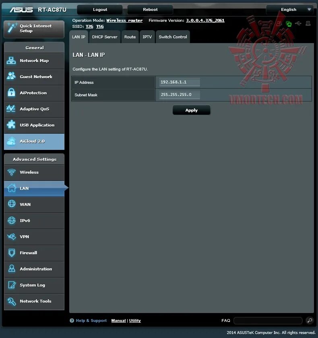Viewport: 318px width, 338px height.
Task: Click the Wireless signal icon
Action: 11,172
